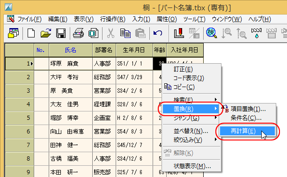
Task: Select the 企画室 department cell
Action: tap(104, 118)
